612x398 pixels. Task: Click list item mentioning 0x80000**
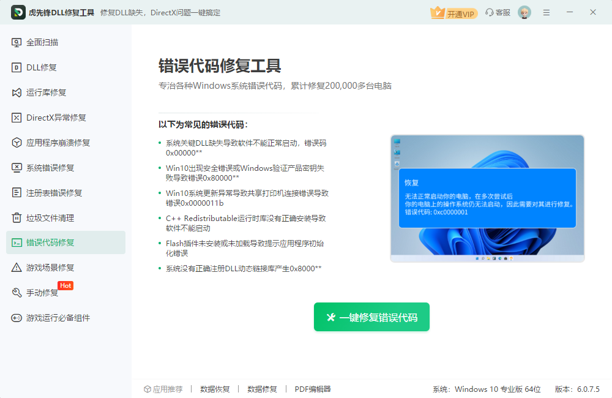click(x=245, y=173)
